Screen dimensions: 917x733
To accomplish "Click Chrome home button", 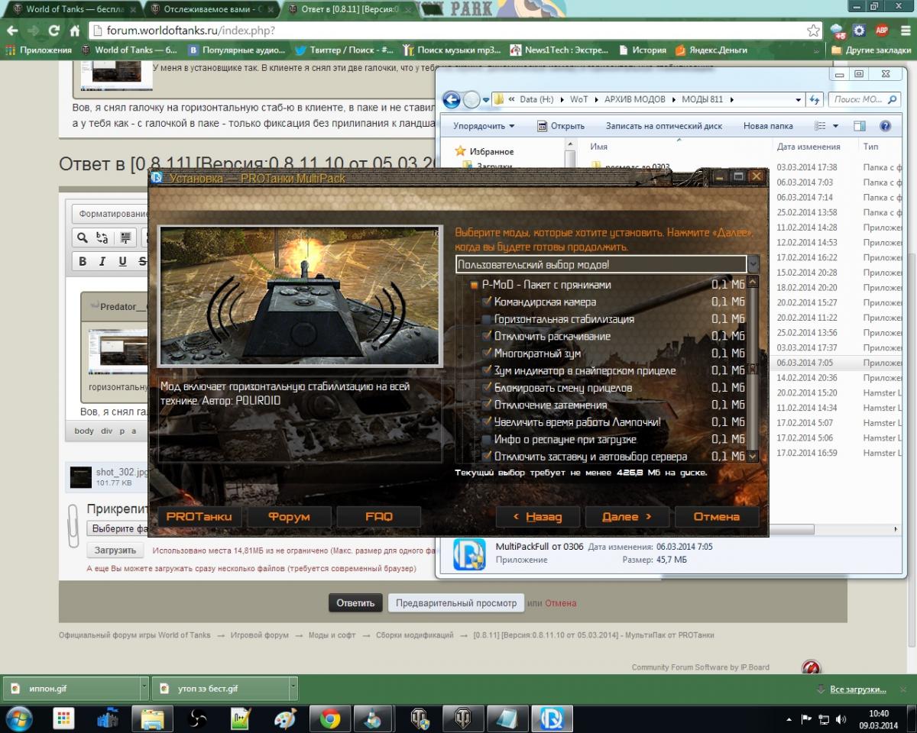I will pos(74,31).
